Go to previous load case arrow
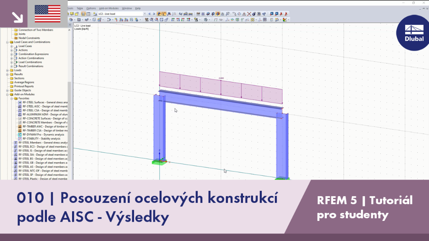 point(150,14)
